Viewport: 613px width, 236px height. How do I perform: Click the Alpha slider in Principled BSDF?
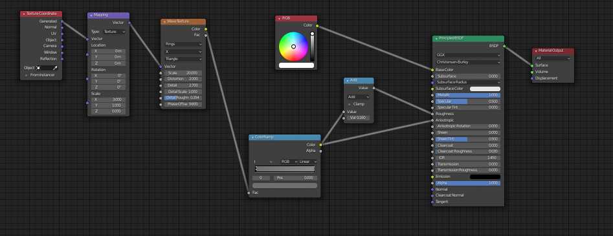pyautogui.click(x=469, y=183)
